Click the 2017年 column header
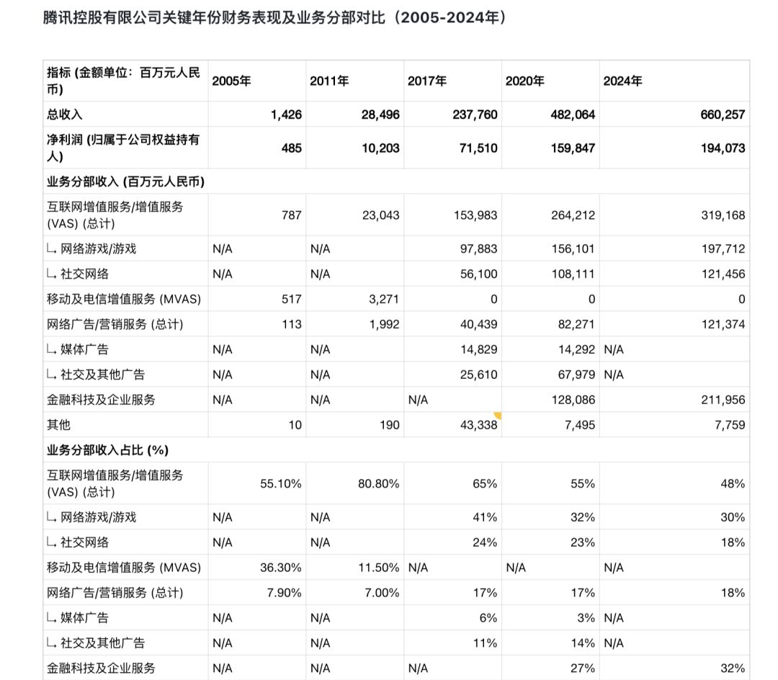778x680 pixels. tap(426, 81)
